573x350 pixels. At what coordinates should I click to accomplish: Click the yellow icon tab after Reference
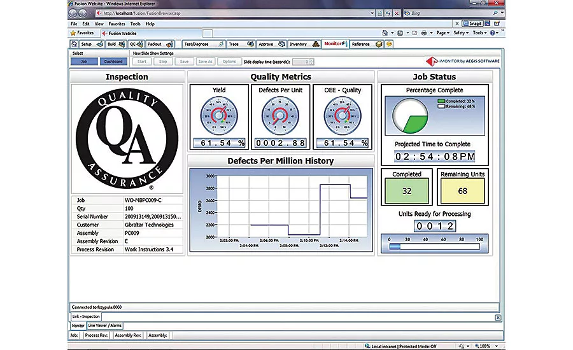tap(389, 44)
